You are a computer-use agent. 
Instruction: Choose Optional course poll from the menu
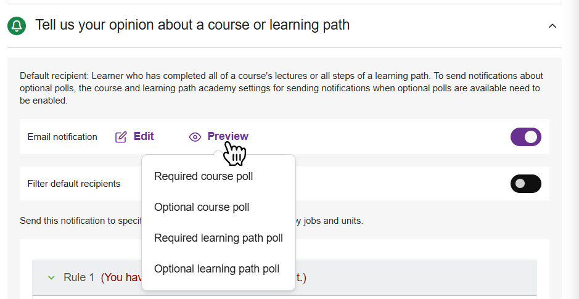click(202, 207)
